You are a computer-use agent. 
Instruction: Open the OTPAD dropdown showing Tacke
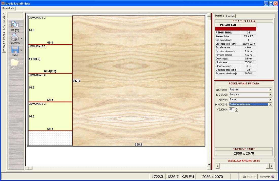(270, 99)
